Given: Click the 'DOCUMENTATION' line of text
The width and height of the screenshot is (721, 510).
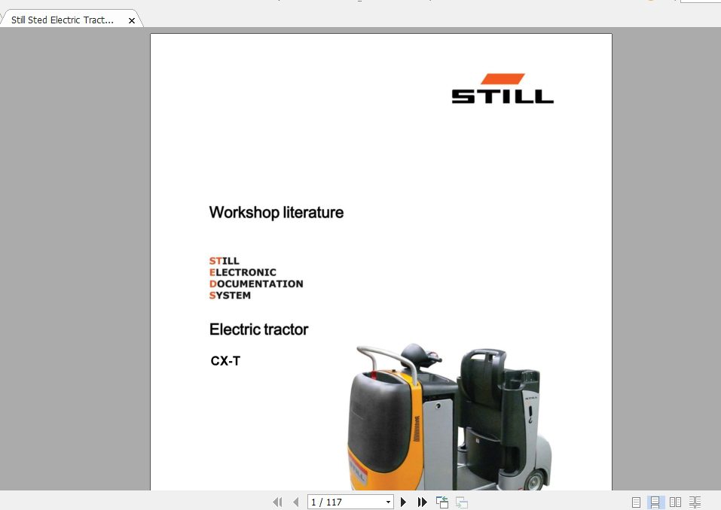Looking at the screenshot, I should 256,284.
